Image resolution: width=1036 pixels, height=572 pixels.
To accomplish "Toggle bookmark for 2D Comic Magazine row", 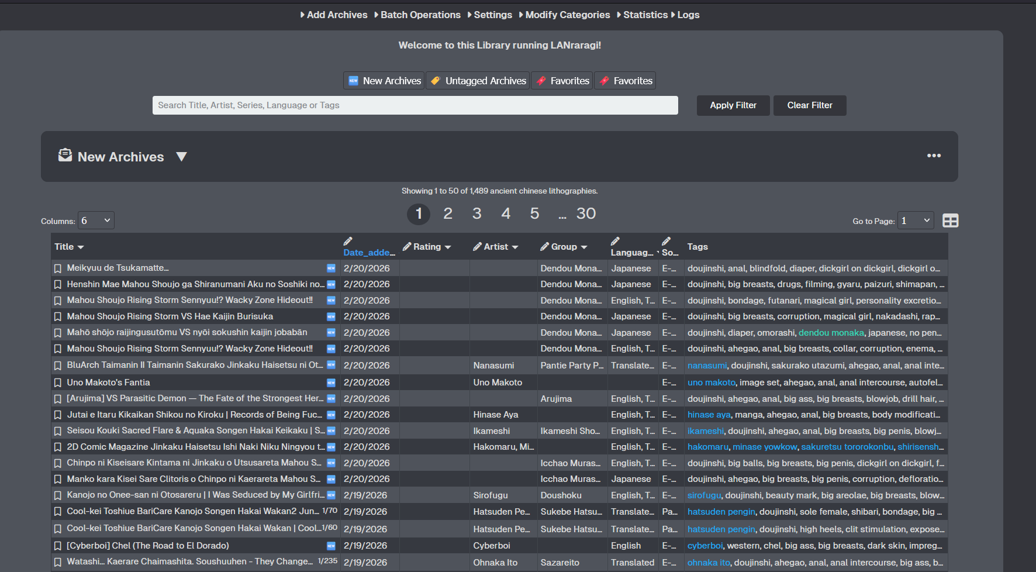I will (x=58, y=447).
